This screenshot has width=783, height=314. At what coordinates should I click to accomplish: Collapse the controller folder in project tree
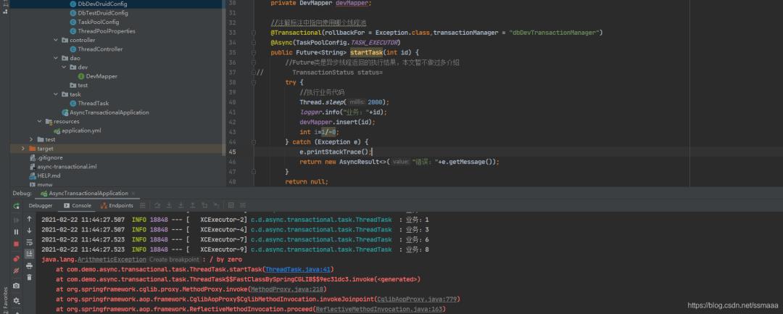(x=55, y=40)
